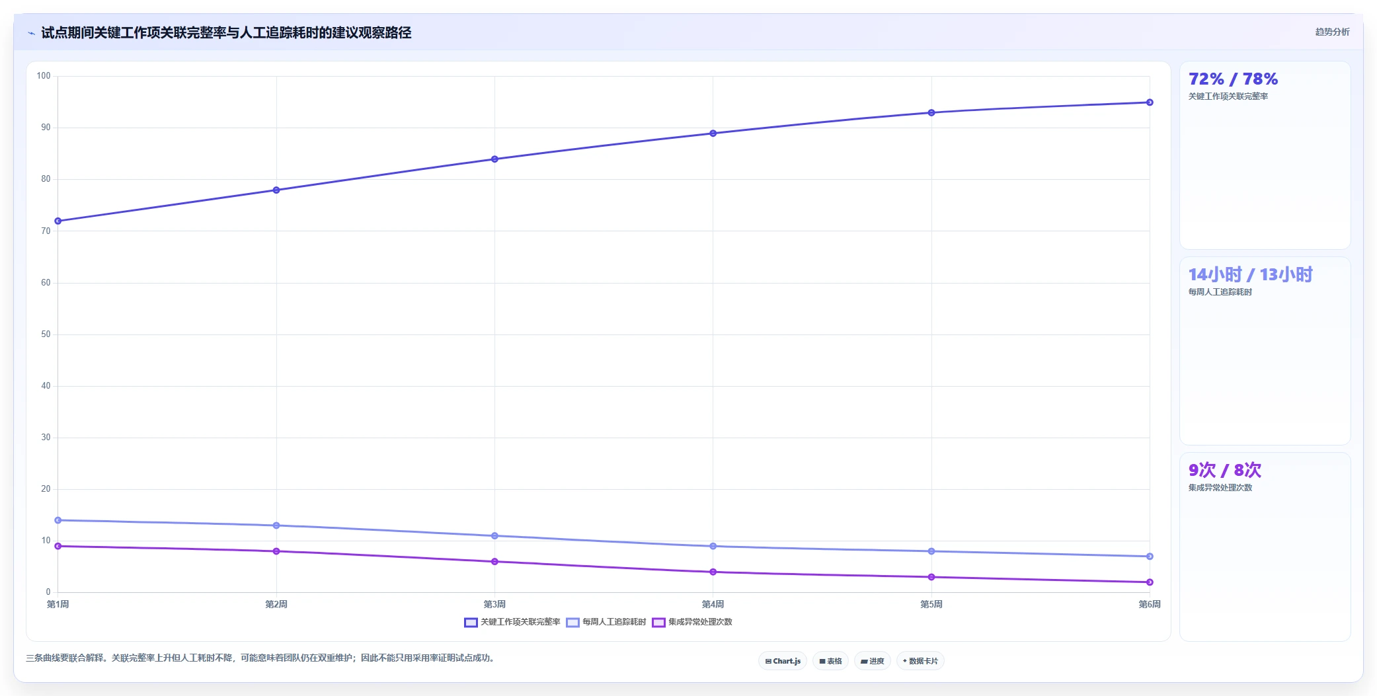Click the 每周人工追踪耗时 legend label

click(x=614, y=622)
